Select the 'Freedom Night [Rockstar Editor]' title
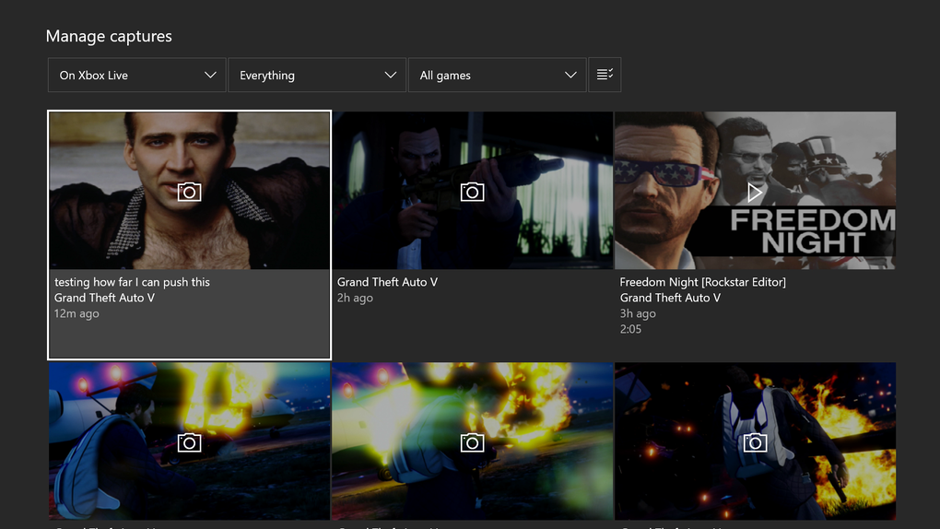Viewport: 940px width, 529px height. click(702, 282)
